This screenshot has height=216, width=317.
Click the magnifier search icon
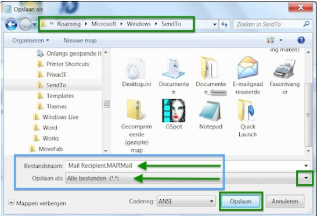tap(307, 24)
